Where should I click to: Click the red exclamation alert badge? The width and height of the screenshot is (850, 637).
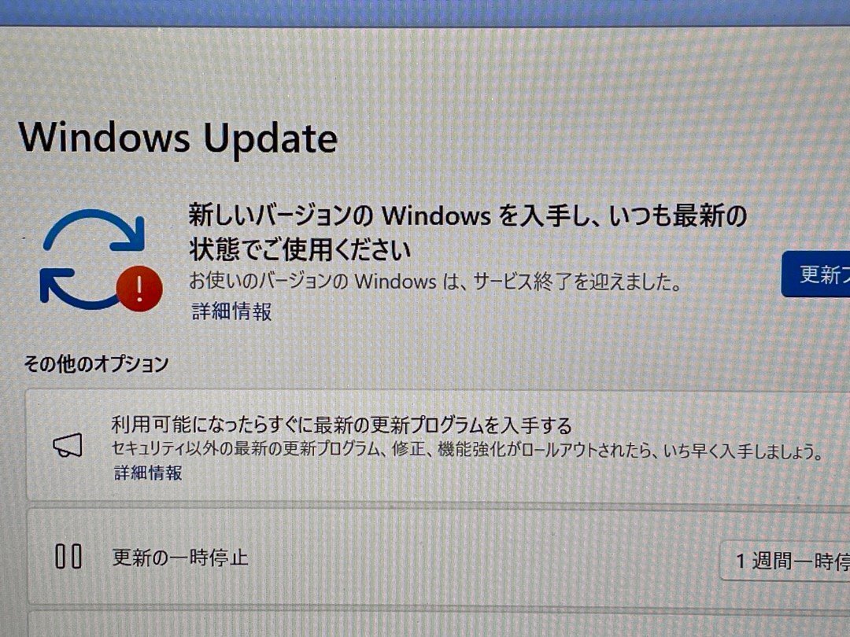[x=139, y=289]
